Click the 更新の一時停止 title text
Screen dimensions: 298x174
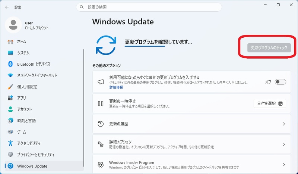pyautogui.click(x=123, y=101)
